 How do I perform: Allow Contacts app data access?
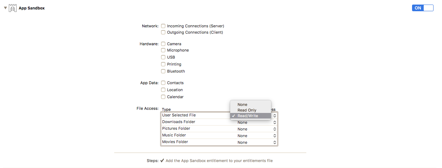[x=163, y=83]
